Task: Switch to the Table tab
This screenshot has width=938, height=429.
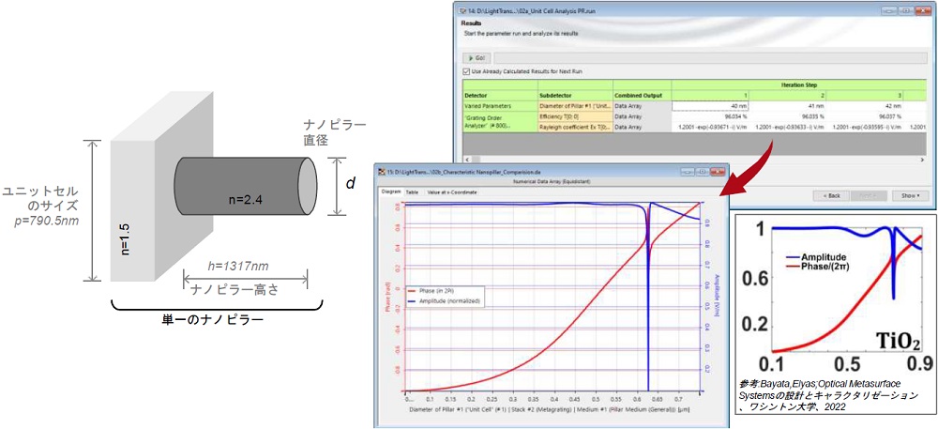Action: click(413, 192)
